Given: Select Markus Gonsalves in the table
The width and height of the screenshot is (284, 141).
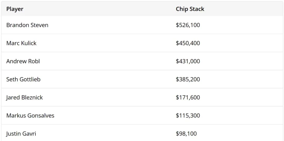Looking at the screenshot, I should point(30,116).
